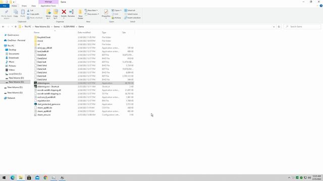Go back with the back arrow
This screenshot has height=181, width=323.
[x=3, y=27]
